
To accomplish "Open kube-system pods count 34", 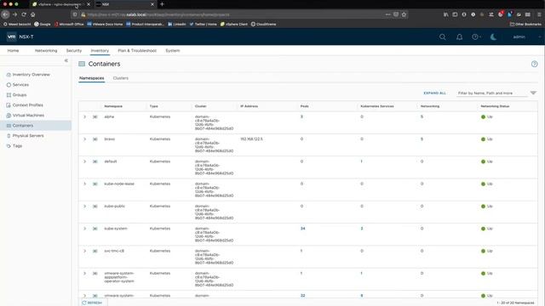I will (303, 229).
